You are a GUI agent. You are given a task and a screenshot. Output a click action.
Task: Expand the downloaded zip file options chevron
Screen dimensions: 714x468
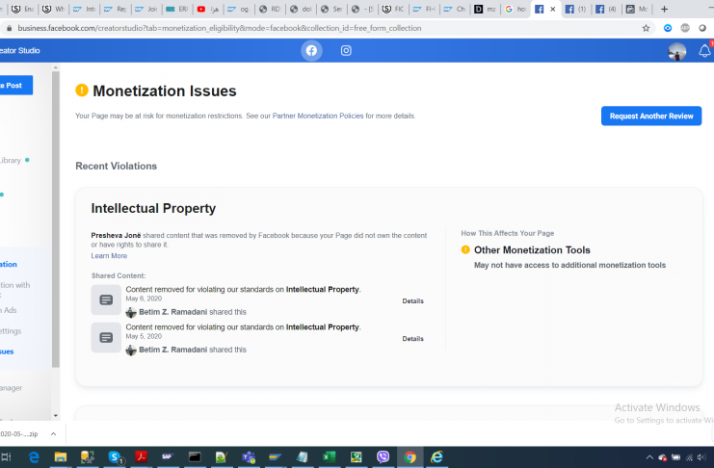(x=52, y=434)
